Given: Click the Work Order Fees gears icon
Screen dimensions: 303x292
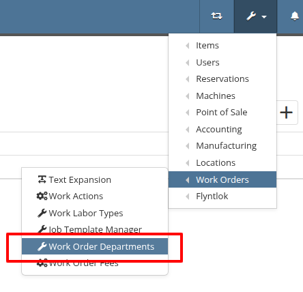Looking at the screenshot, I should pyautogui.click(x=42, y=263).
